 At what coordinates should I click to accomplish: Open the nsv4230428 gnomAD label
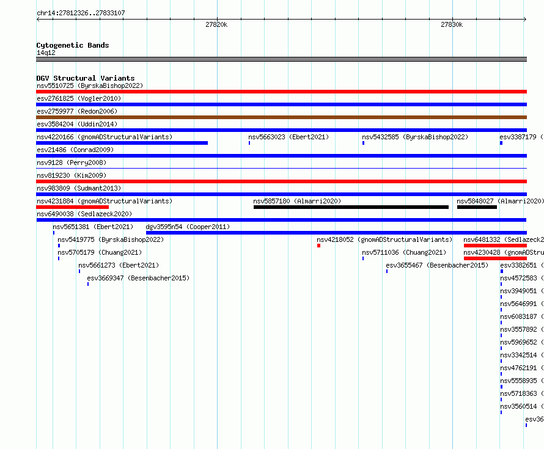[x=504, y=252]
